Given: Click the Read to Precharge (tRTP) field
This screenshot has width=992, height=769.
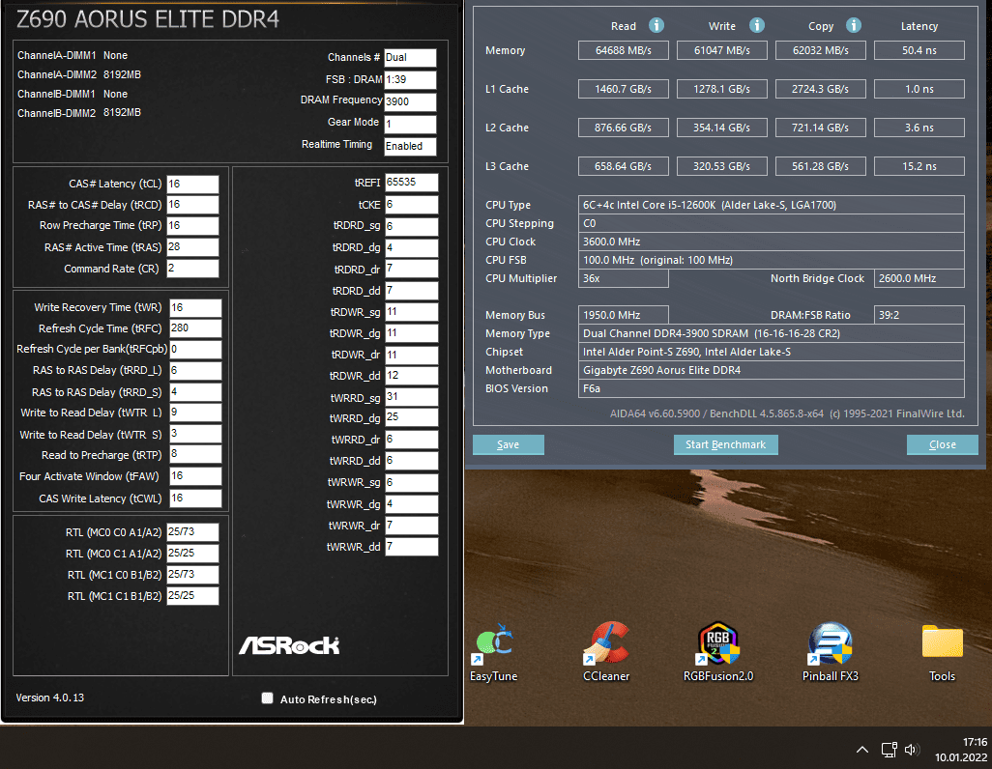Looking at the screenshot, I should tap(195, 455).
